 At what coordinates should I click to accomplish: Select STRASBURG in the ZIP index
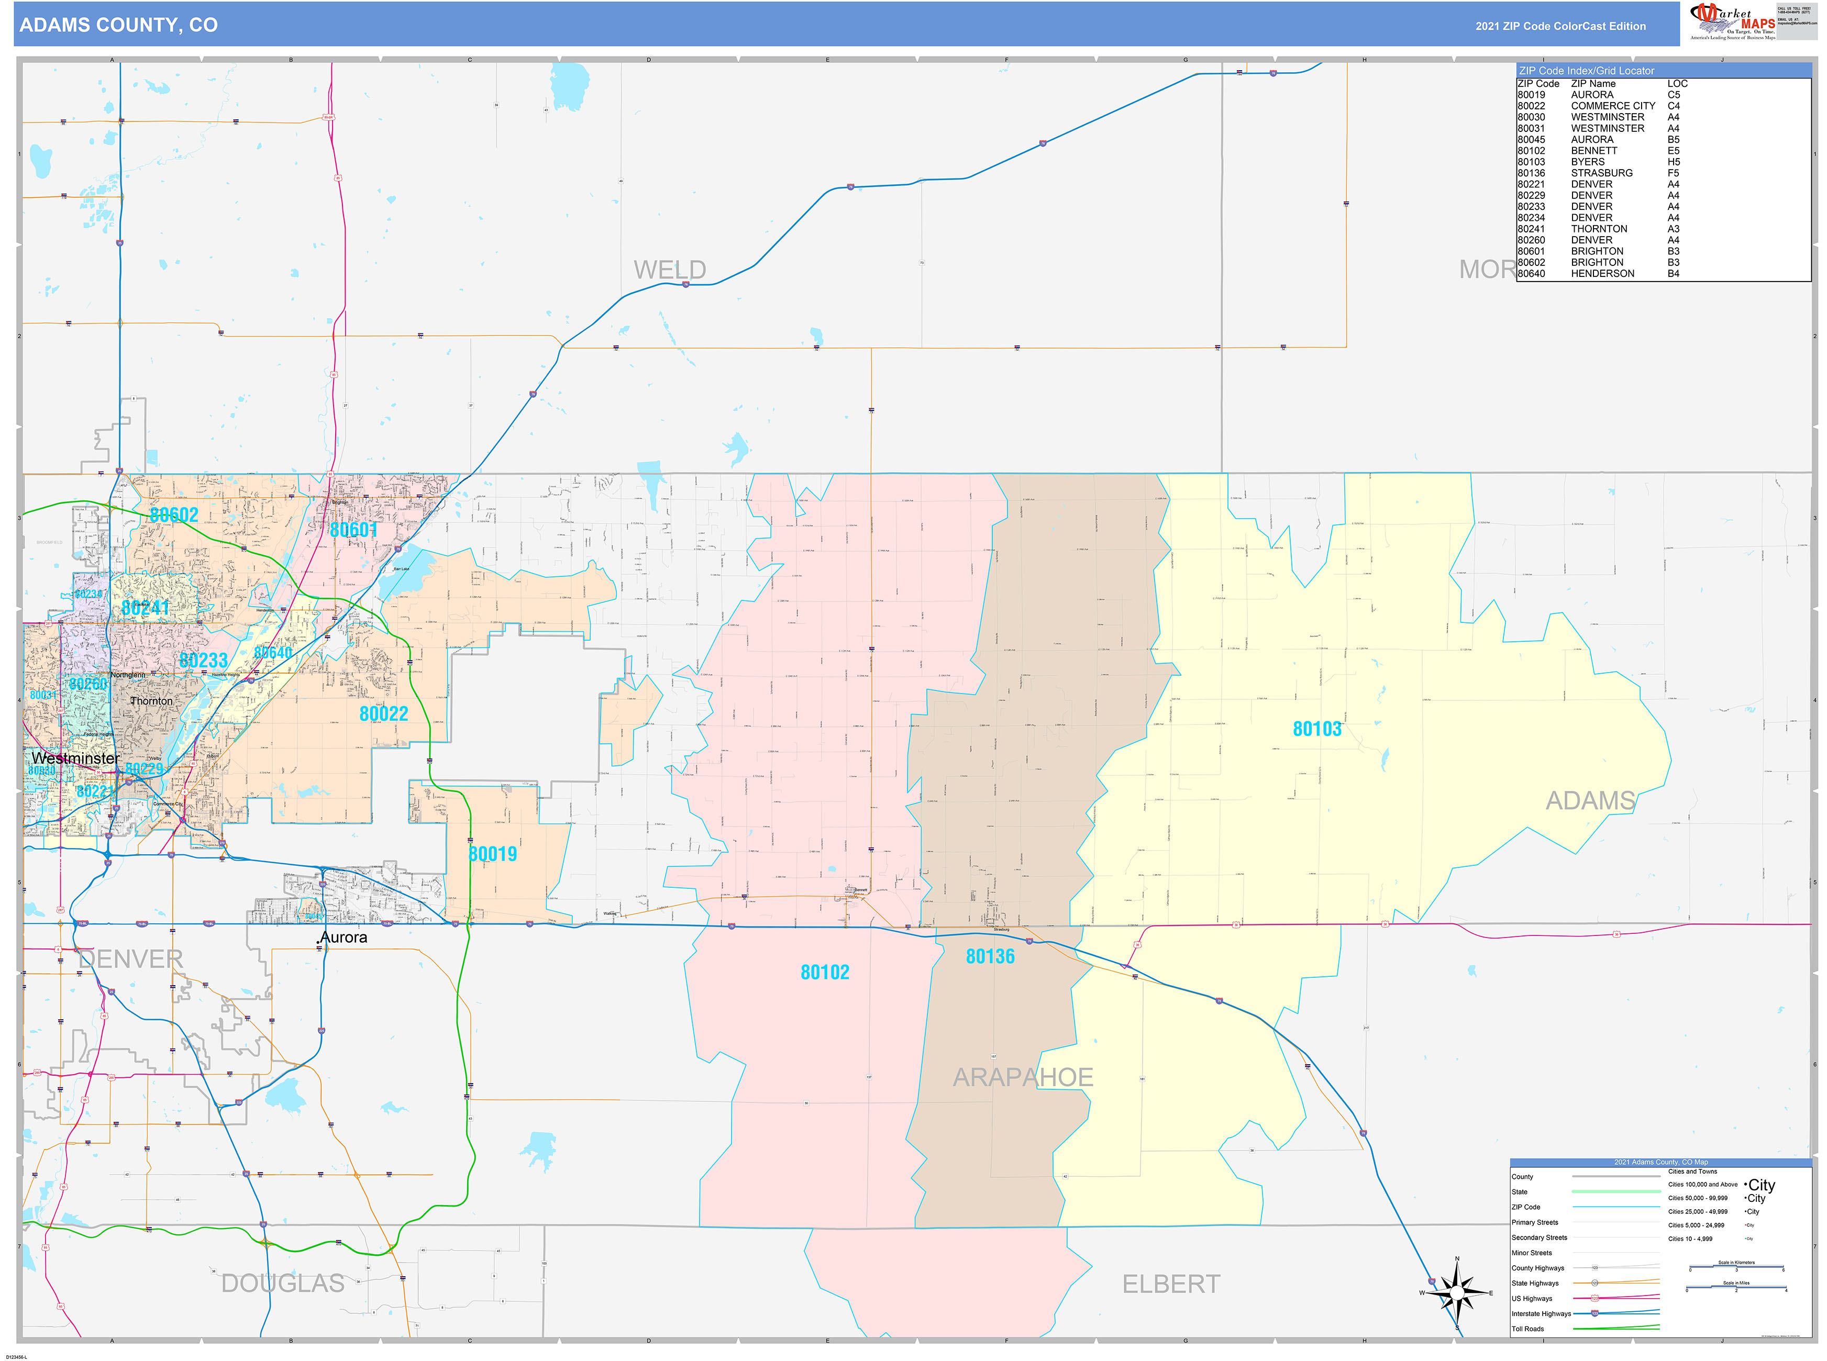click(1601, 173)
